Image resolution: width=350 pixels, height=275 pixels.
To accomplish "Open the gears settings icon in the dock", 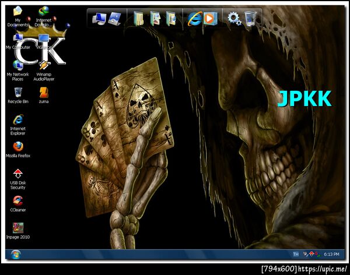I will point(234,19).
